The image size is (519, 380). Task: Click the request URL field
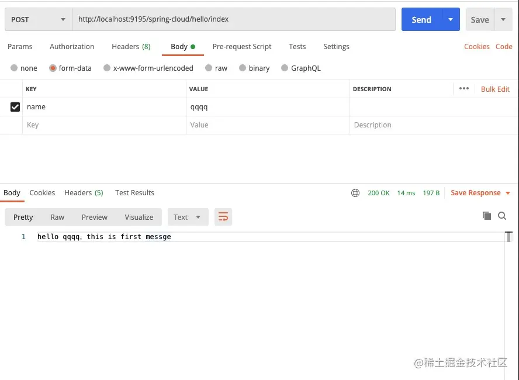(234, 19)
